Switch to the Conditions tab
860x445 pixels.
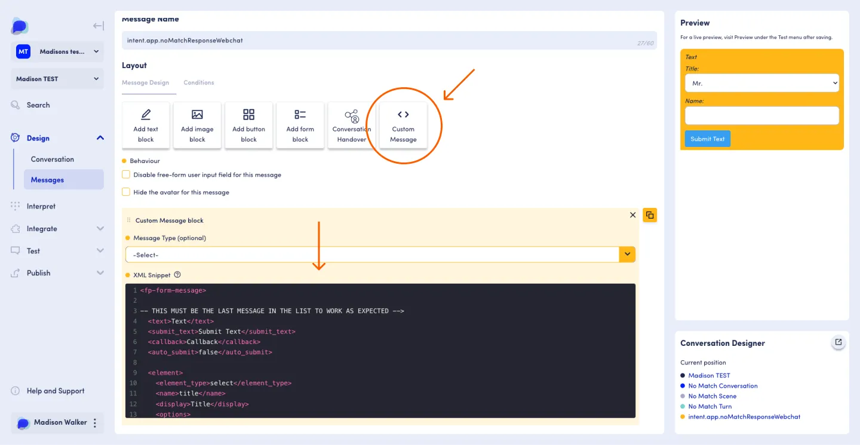click(x=199, y=82)
